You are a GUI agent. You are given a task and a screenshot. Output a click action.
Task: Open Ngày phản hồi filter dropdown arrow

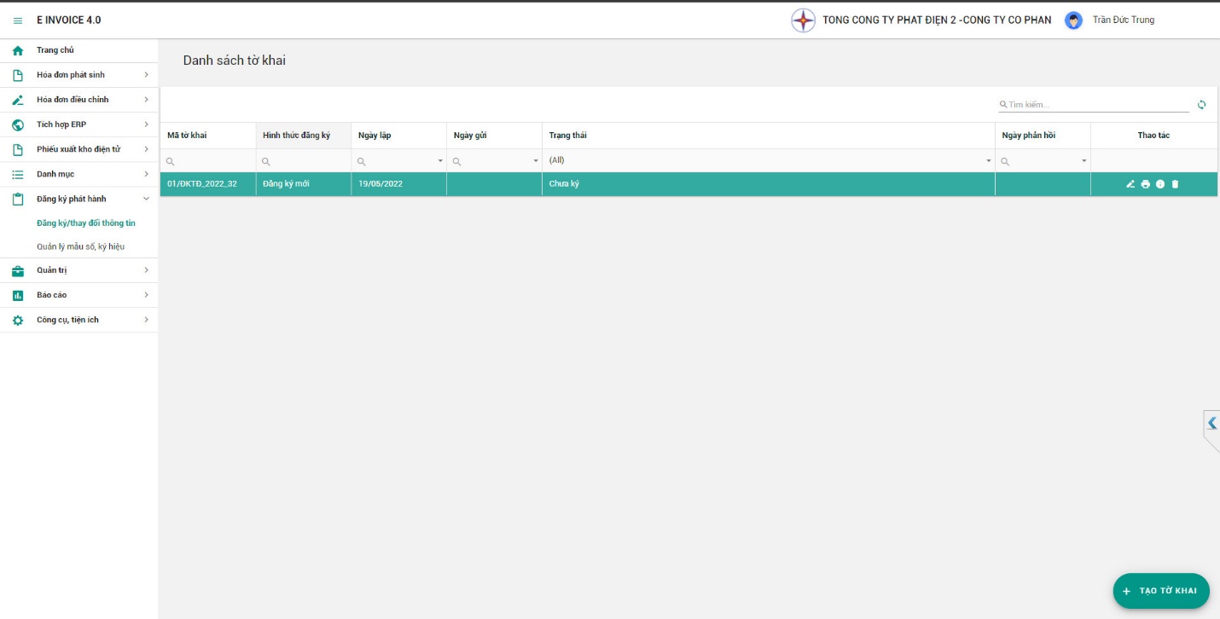pyautogui.click(x=1084, y=161)
